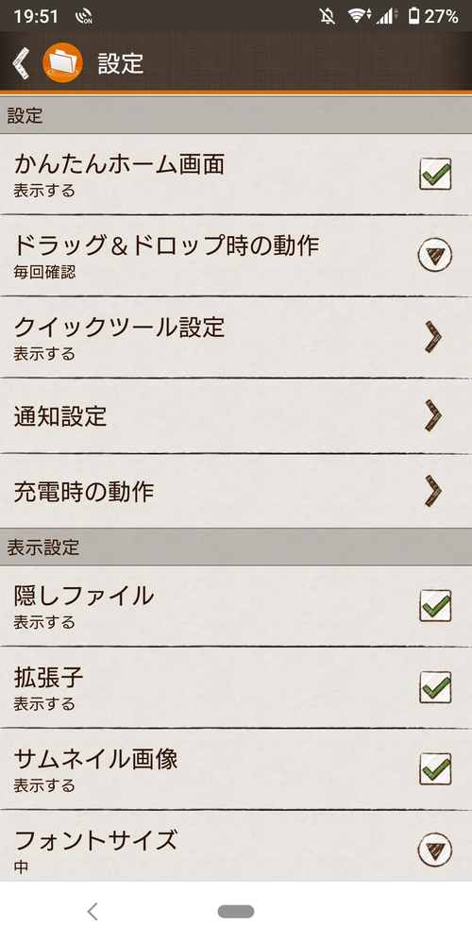Tap クイックツール設定 label text
The image size is (472, 943).
(x=119, y=328)
